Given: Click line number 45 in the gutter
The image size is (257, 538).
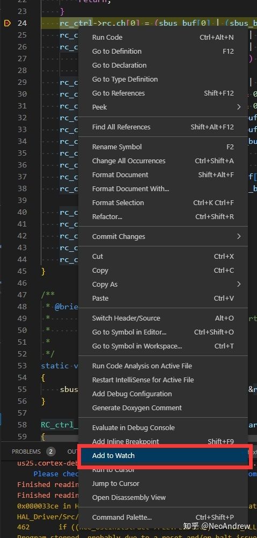Looking at the screenshot, I should point(22,271).
